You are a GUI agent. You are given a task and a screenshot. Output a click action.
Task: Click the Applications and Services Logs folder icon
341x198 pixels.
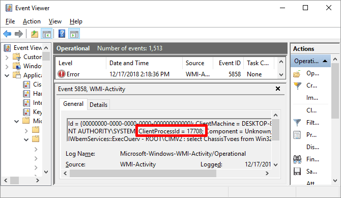(x=17, y=75)
